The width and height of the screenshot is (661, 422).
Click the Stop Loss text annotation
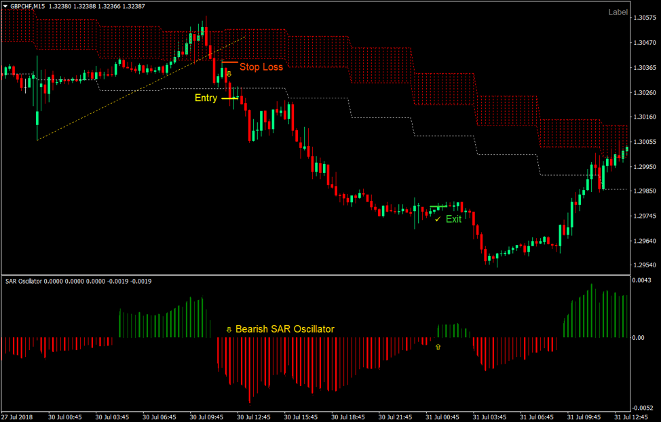pyautogui.click(x=262, y=67)
